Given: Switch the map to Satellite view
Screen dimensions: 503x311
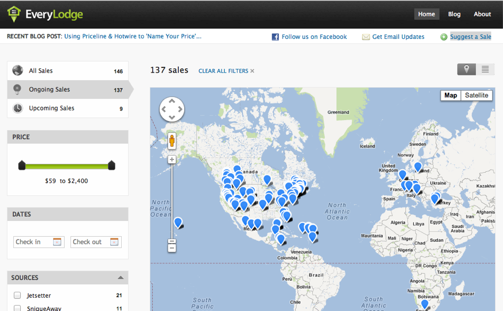Looking at the screenshot, I should coord(476,95).
